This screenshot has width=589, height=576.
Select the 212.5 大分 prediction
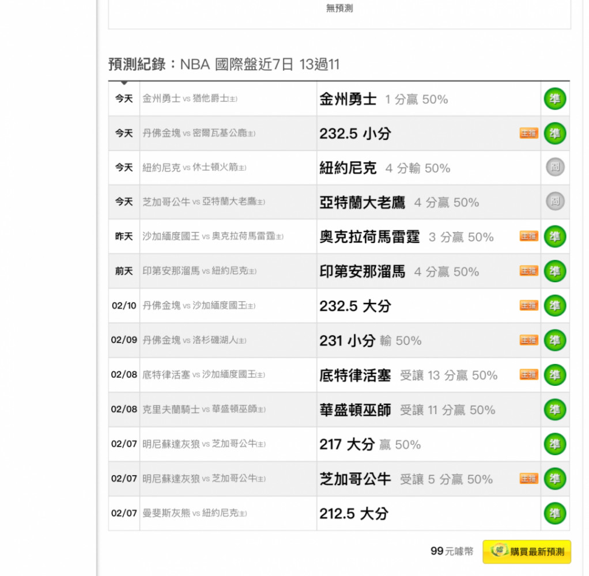click(354, 514)
